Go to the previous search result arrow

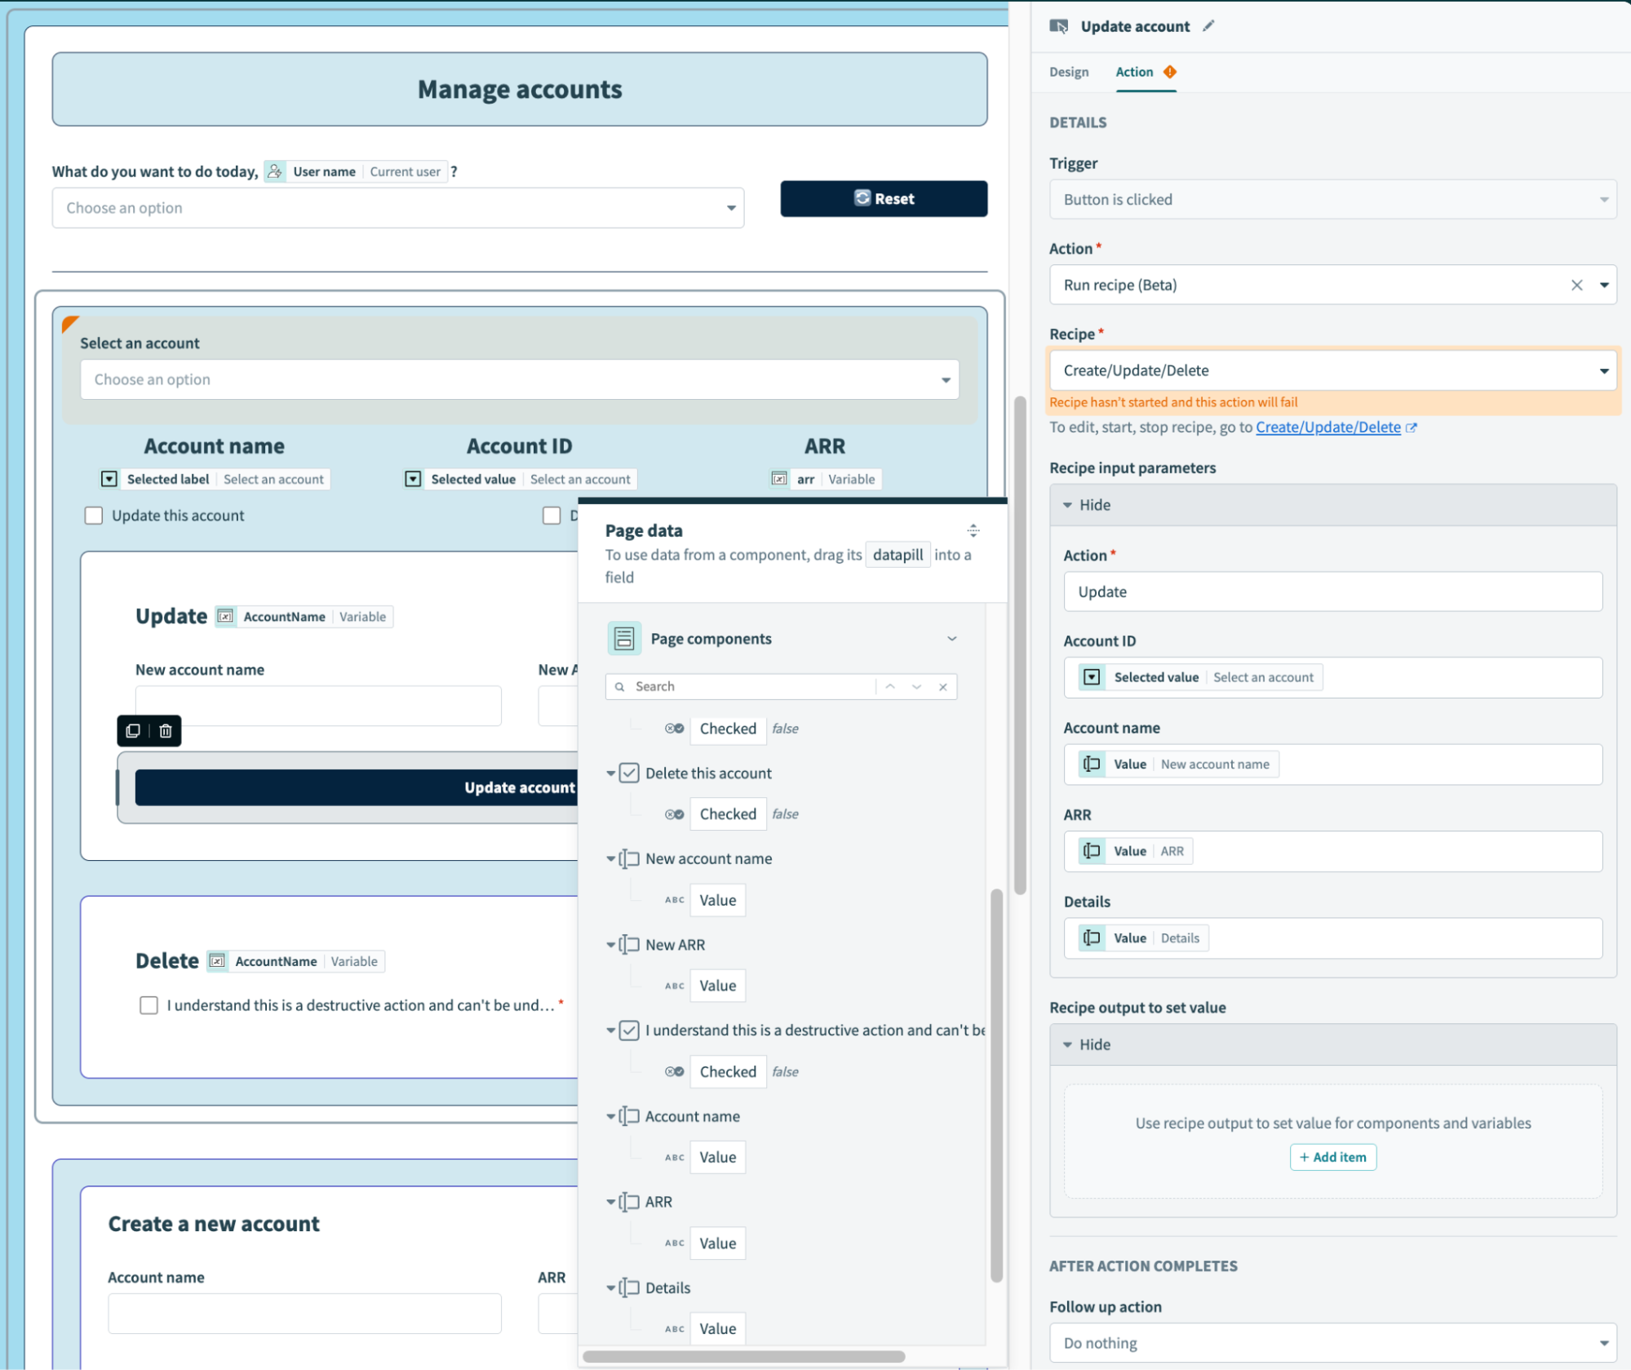click(890, 686)
